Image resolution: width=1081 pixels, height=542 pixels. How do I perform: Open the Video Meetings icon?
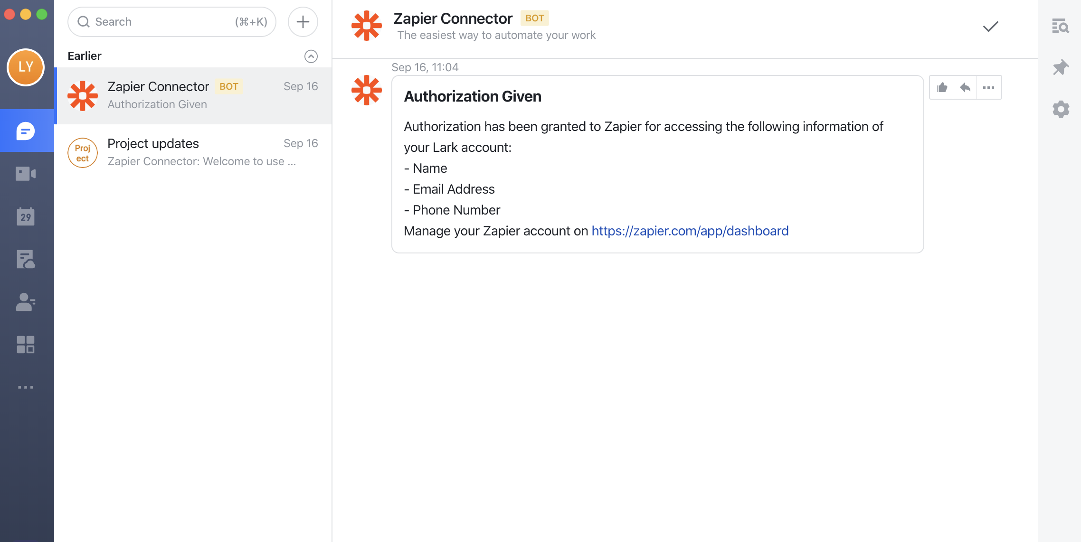(26, 174)
